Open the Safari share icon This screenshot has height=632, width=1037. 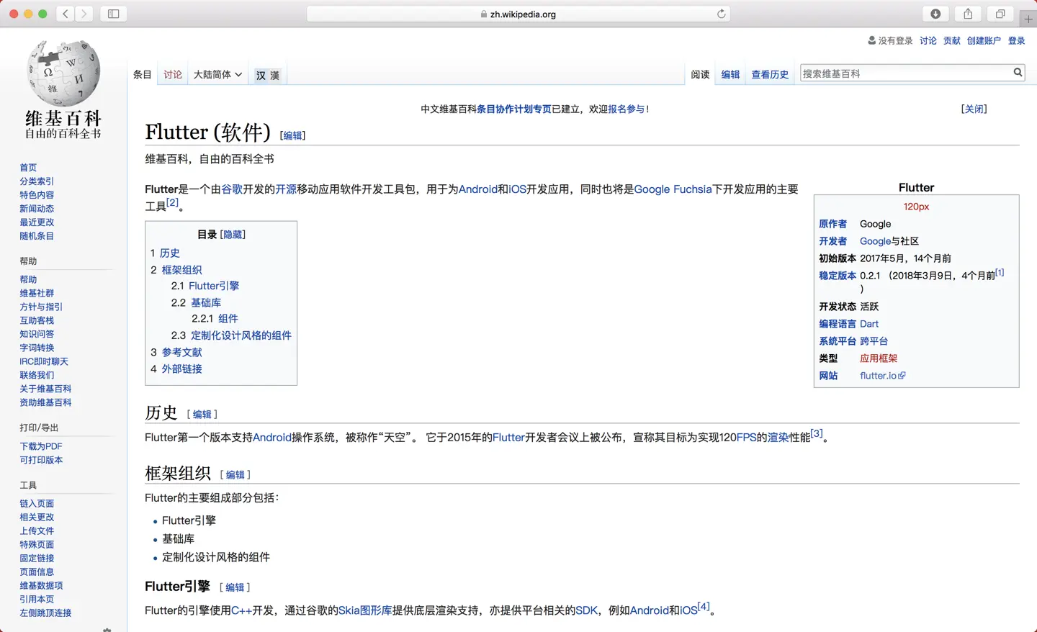click(966, 13)
